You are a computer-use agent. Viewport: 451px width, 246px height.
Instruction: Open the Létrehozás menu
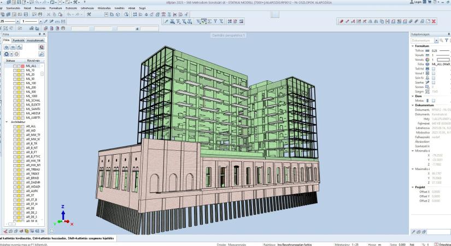[87, 8]
